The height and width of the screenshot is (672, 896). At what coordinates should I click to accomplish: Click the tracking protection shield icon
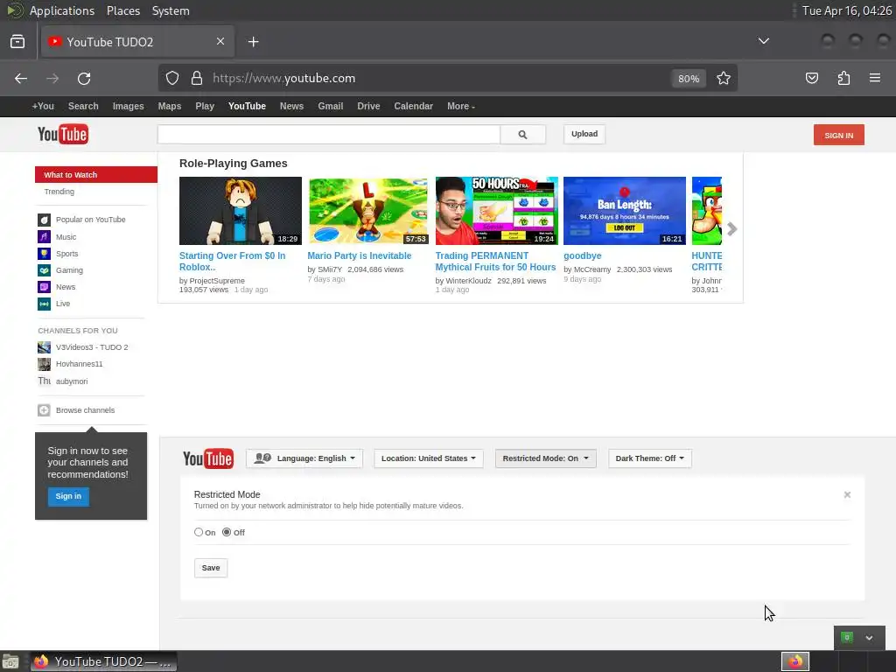tap(172, 78)
